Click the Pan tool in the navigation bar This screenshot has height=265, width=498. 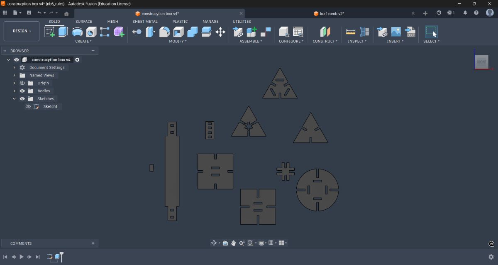pos(233,243)
